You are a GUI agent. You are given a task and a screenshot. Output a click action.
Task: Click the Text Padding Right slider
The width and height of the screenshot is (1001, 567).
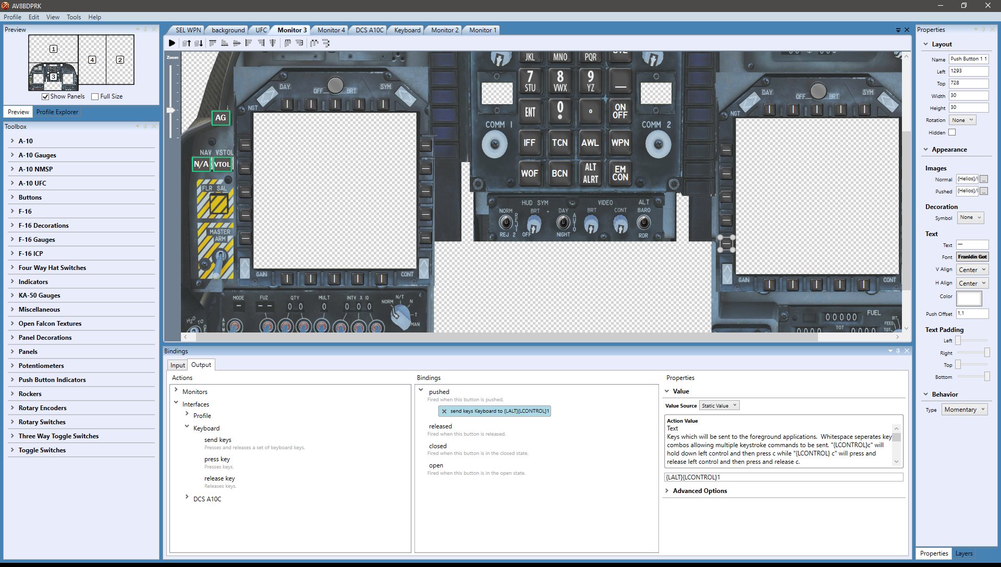pos(972,353)
